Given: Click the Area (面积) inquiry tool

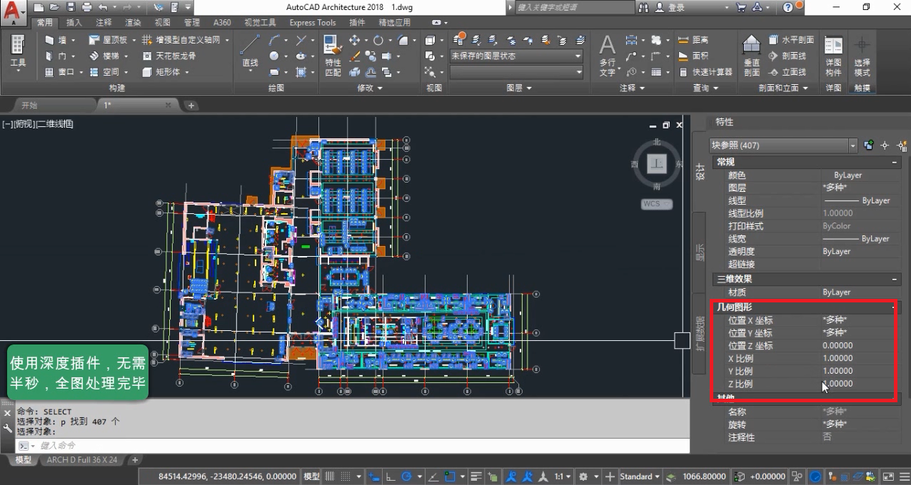Looking at the screenshot, I should click(x=692, y=56).
